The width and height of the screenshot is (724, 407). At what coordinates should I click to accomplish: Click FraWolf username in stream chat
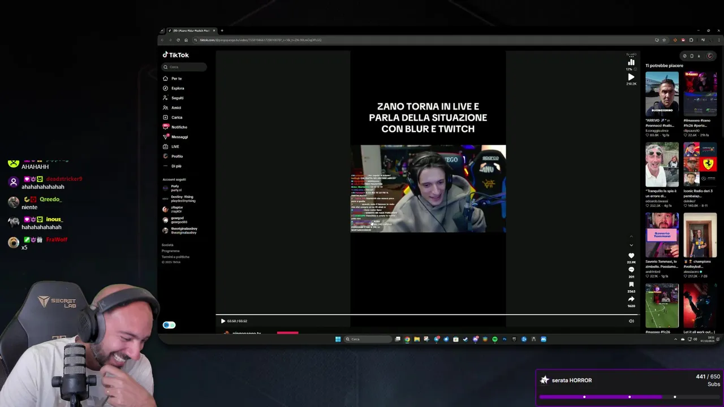click(x=57, y=240)
